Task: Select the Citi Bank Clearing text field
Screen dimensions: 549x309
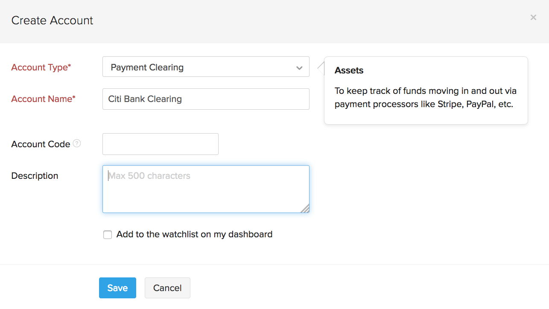Action: (206, 99)
